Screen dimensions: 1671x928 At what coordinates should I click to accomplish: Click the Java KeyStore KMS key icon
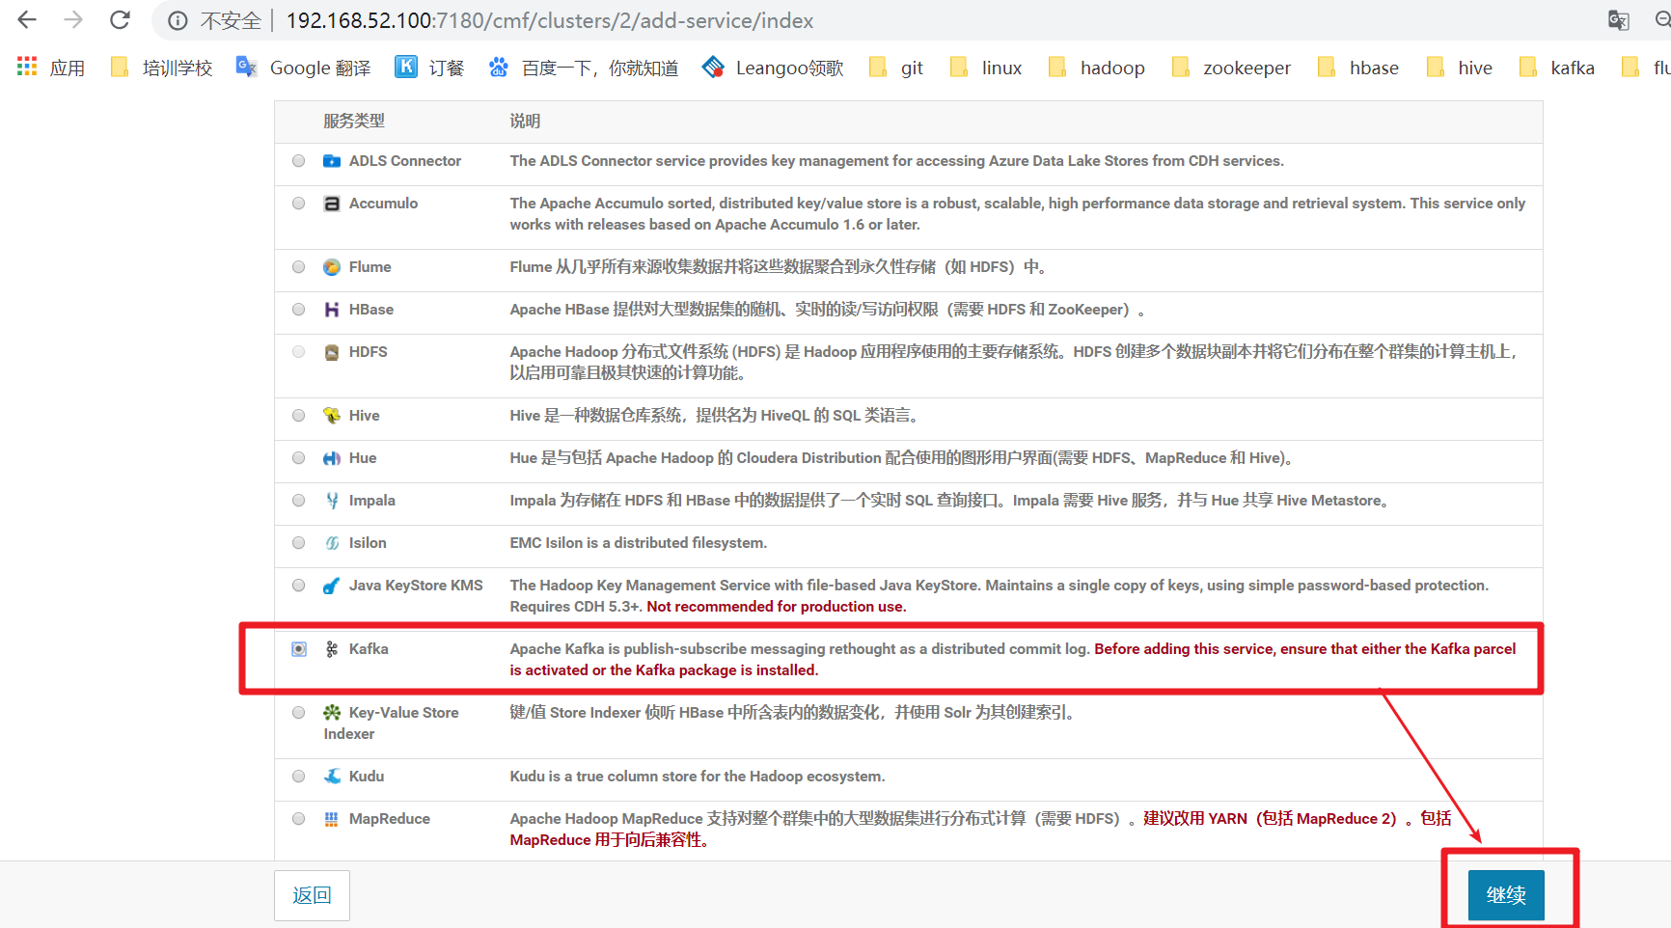pyautogui.click(x=332, y=586)
